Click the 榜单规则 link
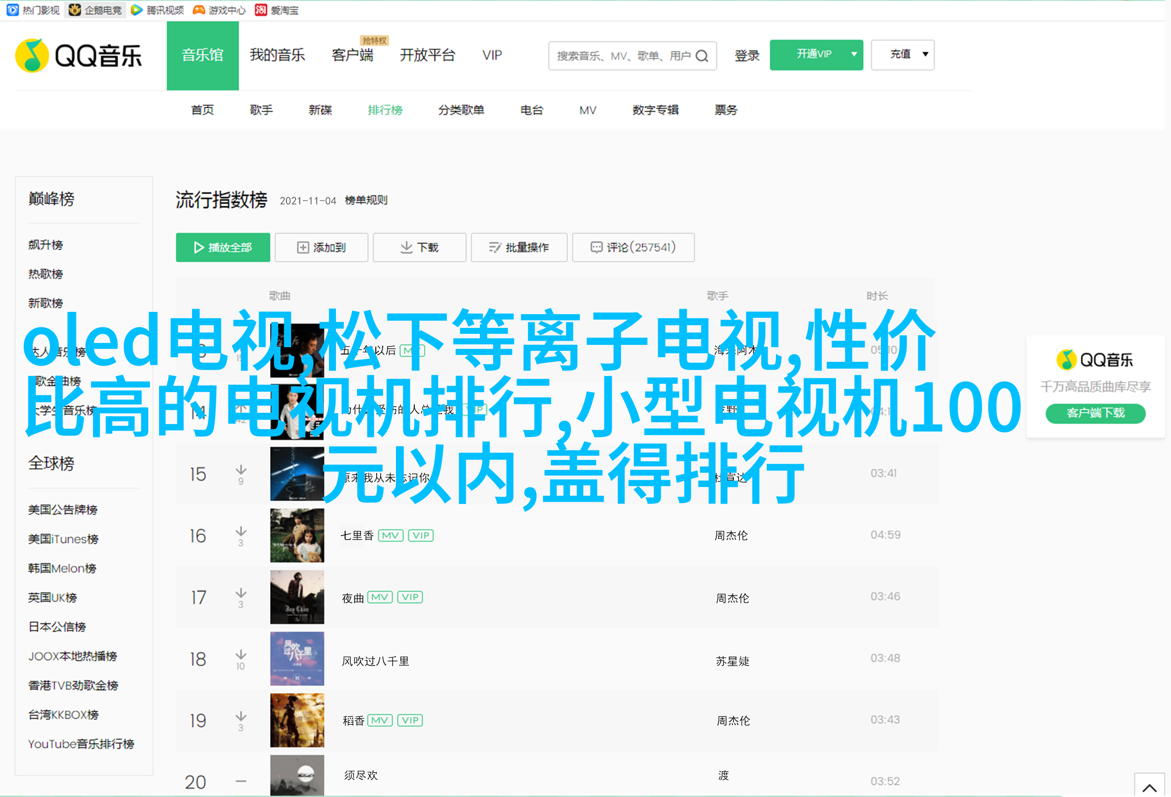1171x797 pixels. point(366,200)
